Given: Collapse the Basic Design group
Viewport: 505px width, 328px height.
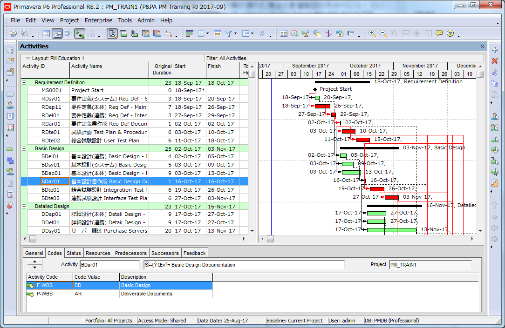Looking at the screenshot, I should [24, 149].
